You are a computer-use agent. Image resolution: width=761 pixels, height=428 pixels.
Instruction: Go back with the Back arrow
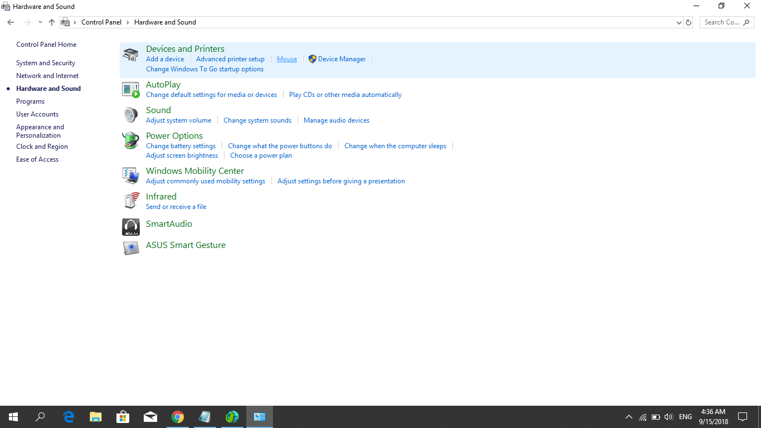tap(11, 22)
